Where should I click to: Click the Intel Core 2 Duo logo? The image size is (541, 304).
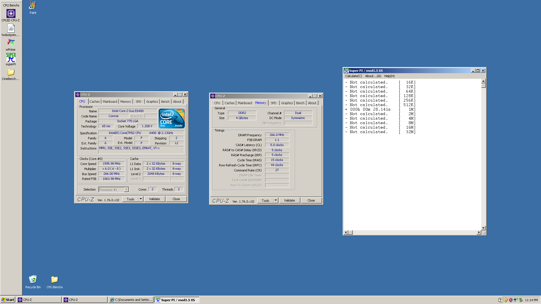[172, 119]
